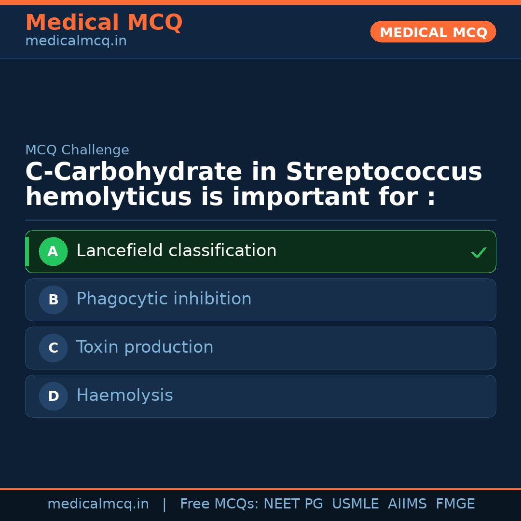Click the D option circle

[x=53, y=396]
